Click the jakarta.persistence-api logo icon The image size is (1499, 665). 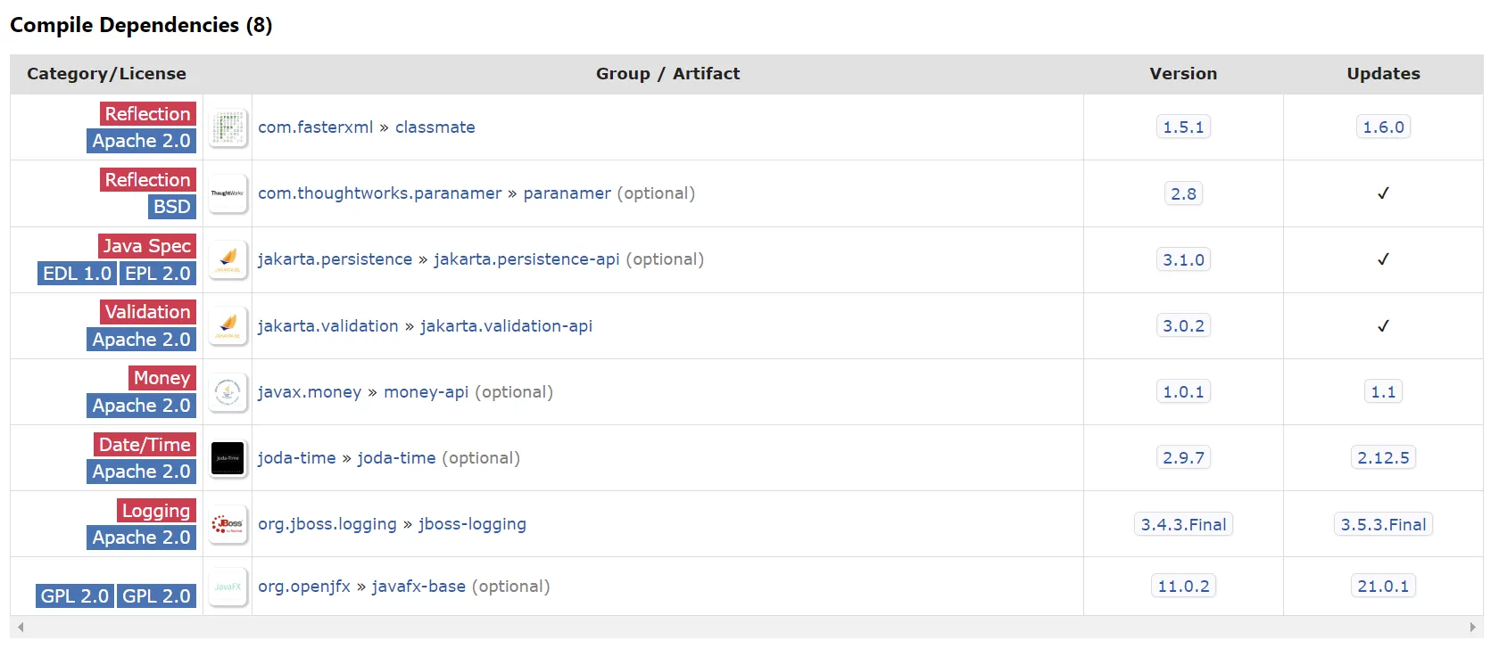point(228,259)
